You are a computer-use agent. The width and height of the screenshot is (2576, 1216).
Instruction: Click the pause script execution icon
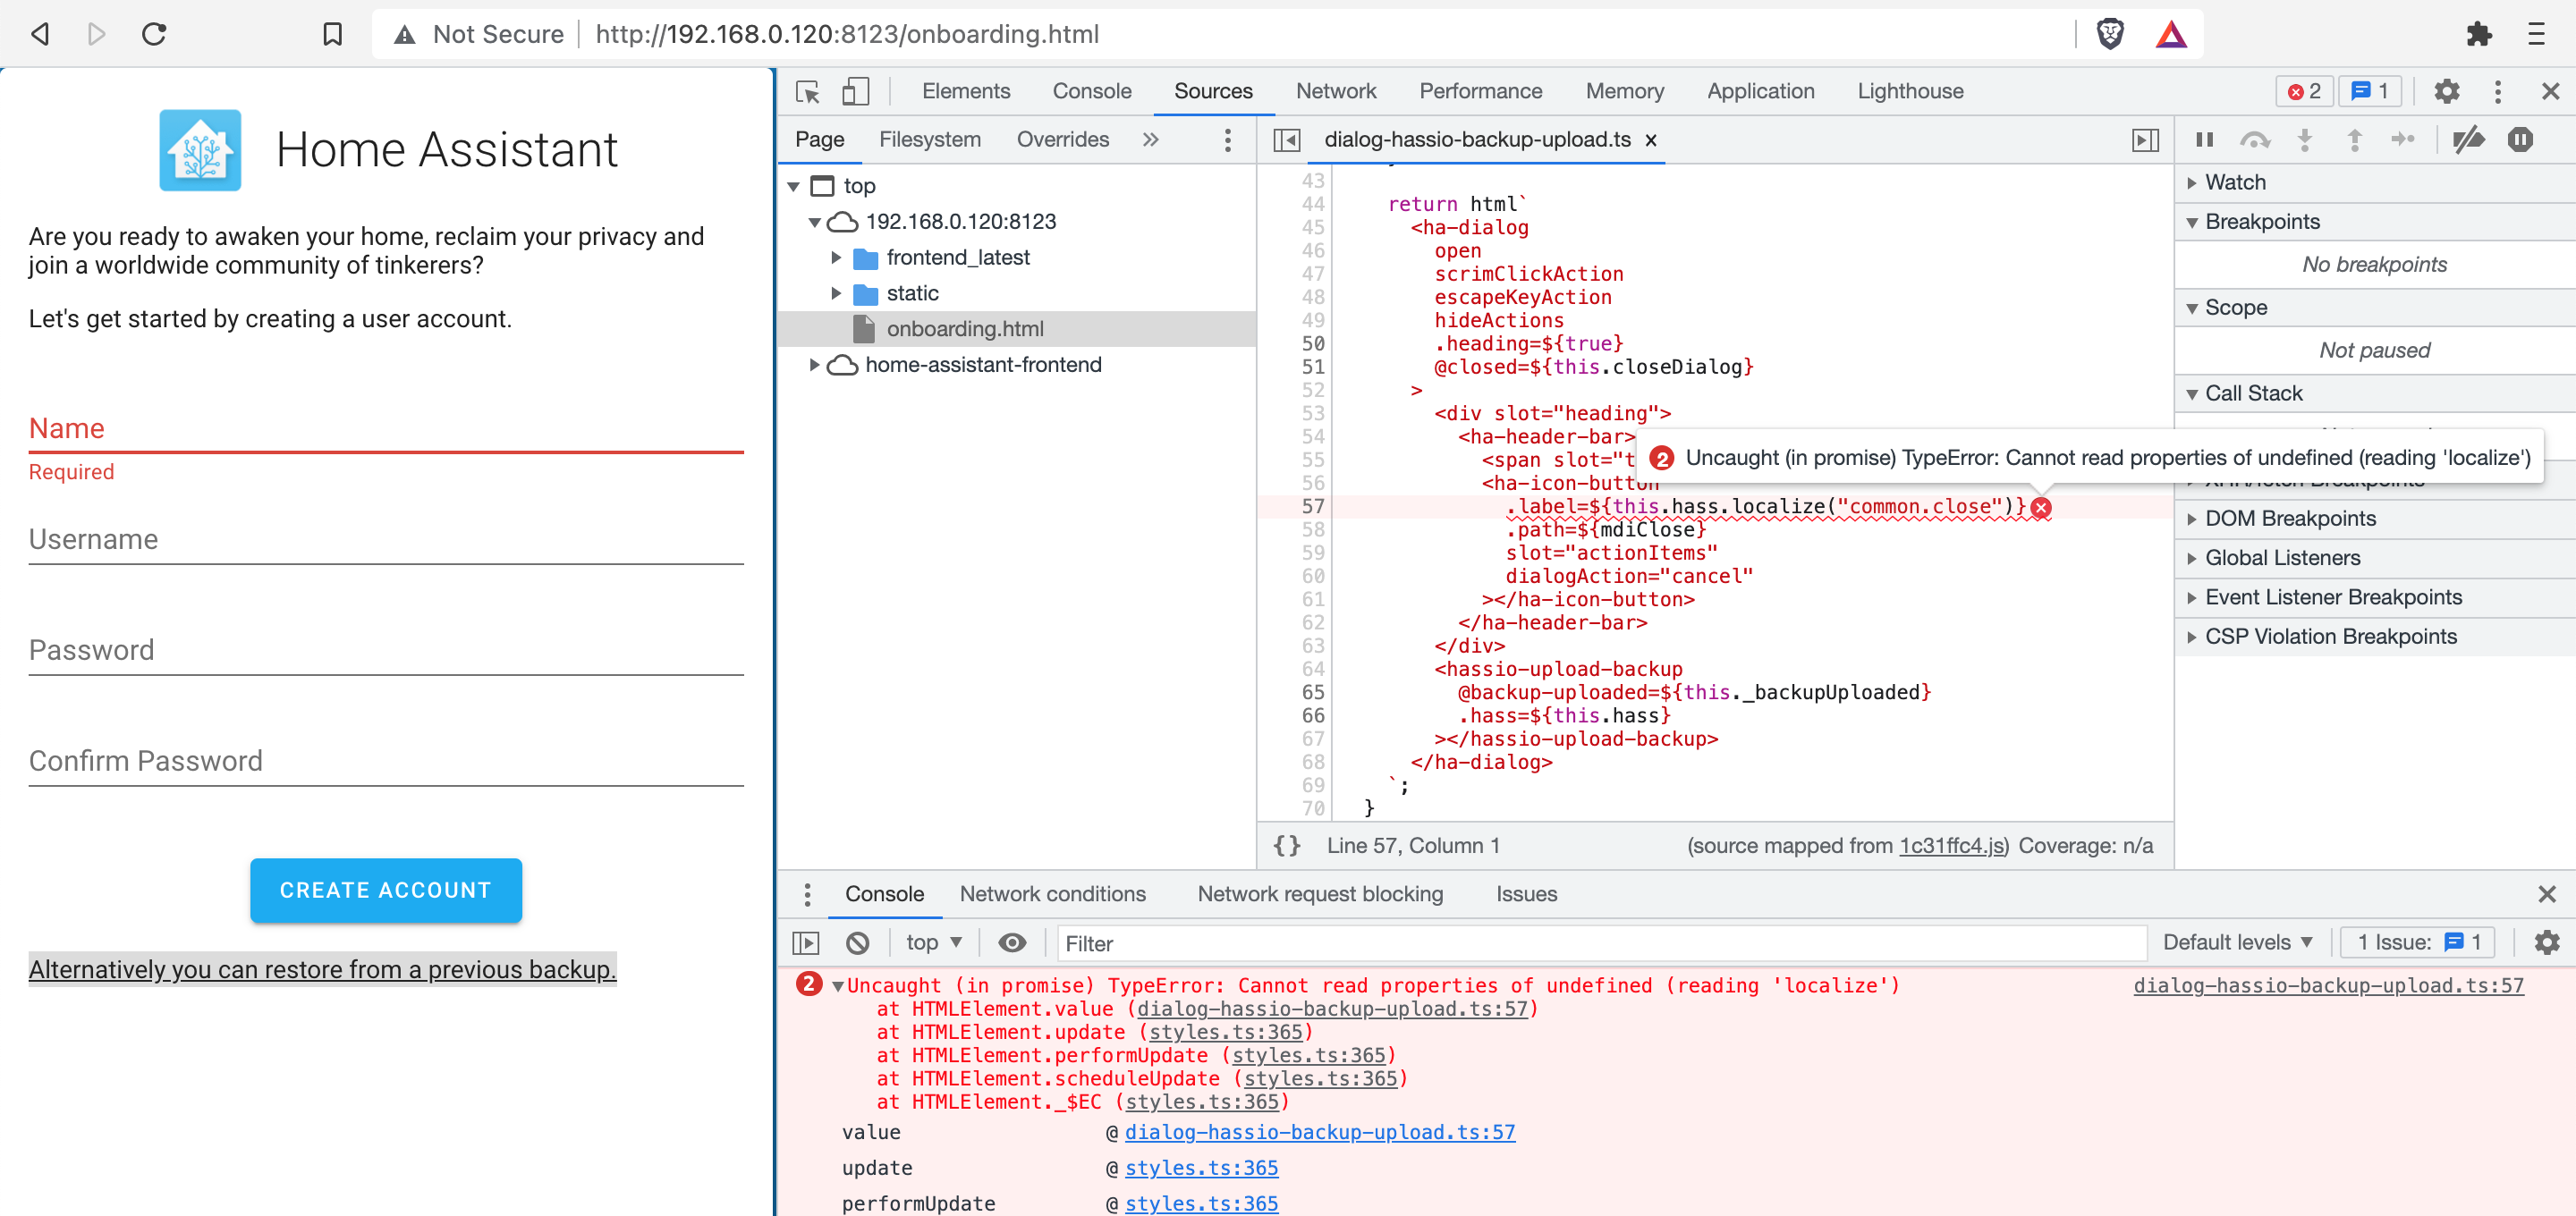(2204, 140)
